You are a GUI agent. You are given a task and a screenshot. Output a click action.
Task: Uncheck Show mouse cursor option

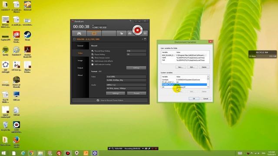pyautogui.click(x=93, y=58)
